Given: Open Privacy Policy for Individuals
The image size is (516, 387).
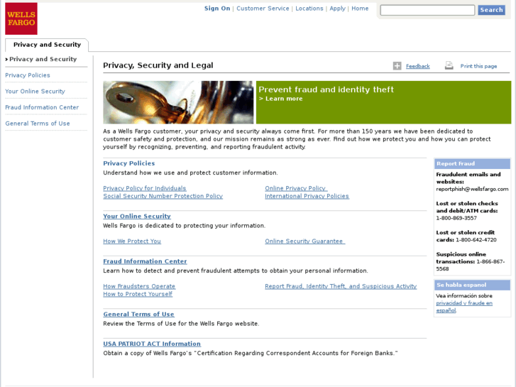Looking at the screenshot, I should (x=145, y=188).
